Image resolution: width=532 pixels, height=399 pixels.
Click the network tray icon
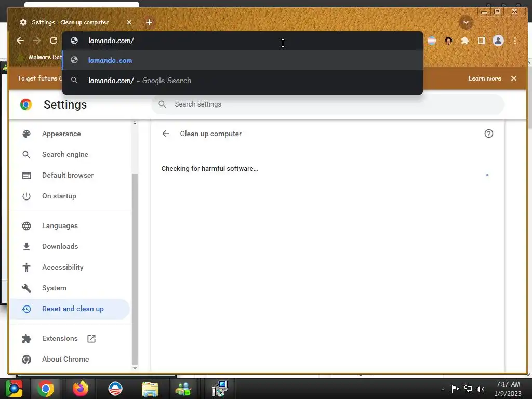point(468,389)
